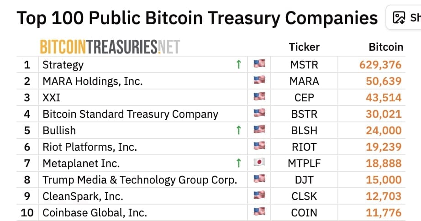Sort by the Bitcoin column header
This screenshot has width=421, height=221.
386,47
